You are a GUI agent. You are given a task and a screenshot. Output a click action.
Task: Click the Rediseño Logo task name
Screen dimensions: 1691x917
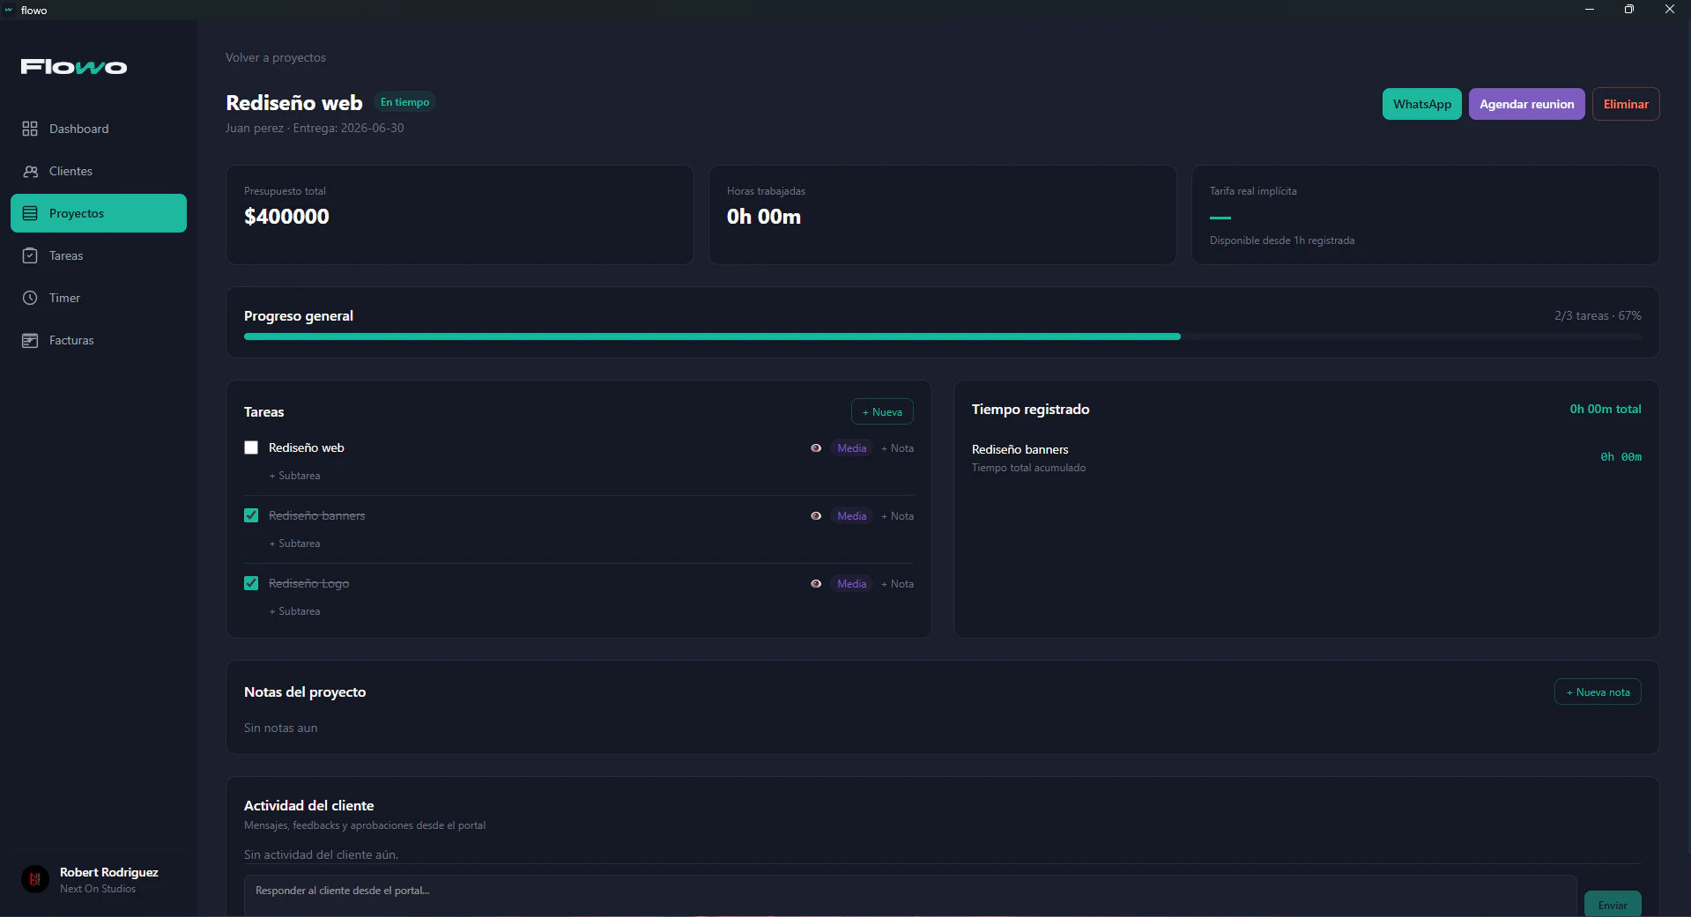pos(308,583)
